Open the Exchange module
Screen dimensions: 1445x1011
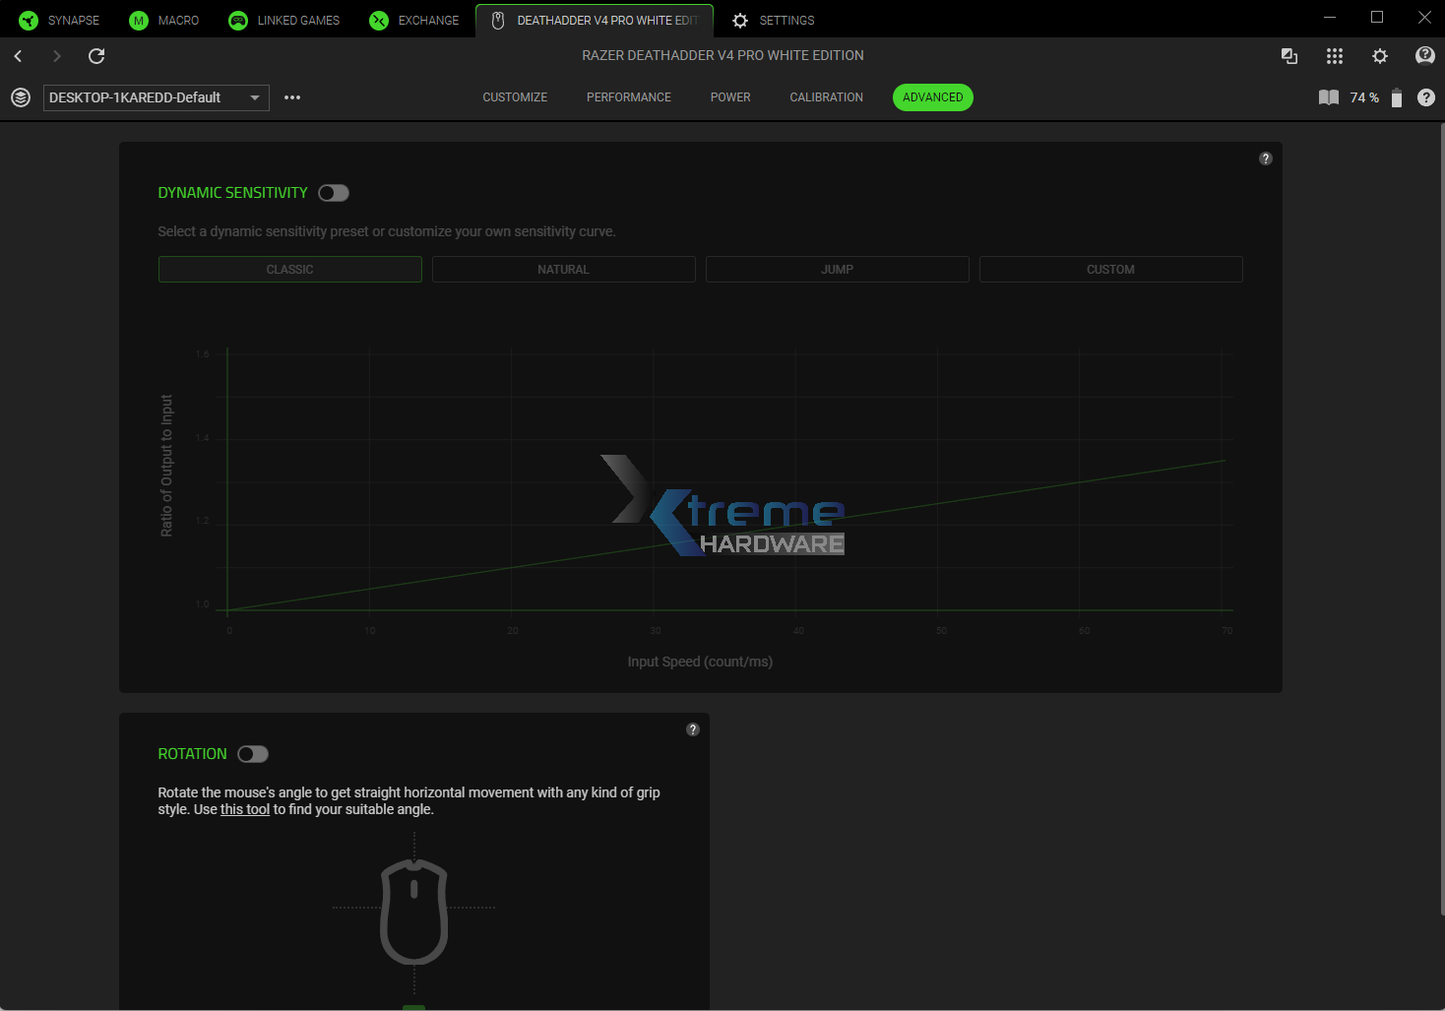point(413,20)
